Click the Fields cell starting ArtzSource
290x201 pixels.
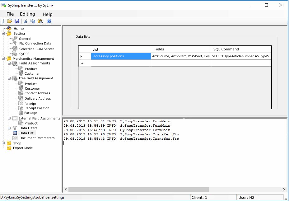(x=181, y=56)
